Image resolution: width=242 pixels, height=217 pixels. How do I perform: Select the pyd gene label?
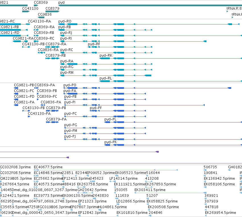[x=61, y=3]
